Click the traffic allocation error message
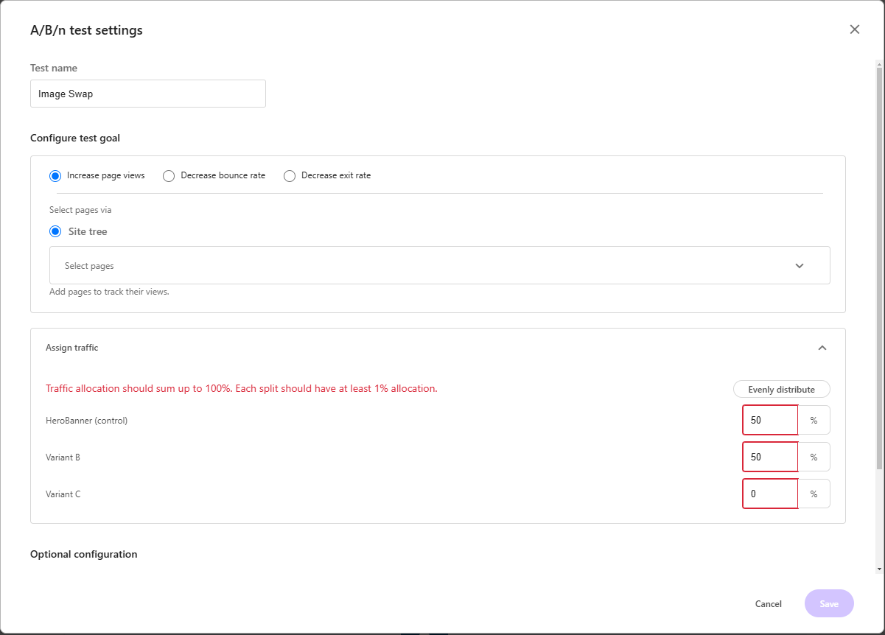The height and width of the screenshot is (635, 885). click(x=242, y=388)
